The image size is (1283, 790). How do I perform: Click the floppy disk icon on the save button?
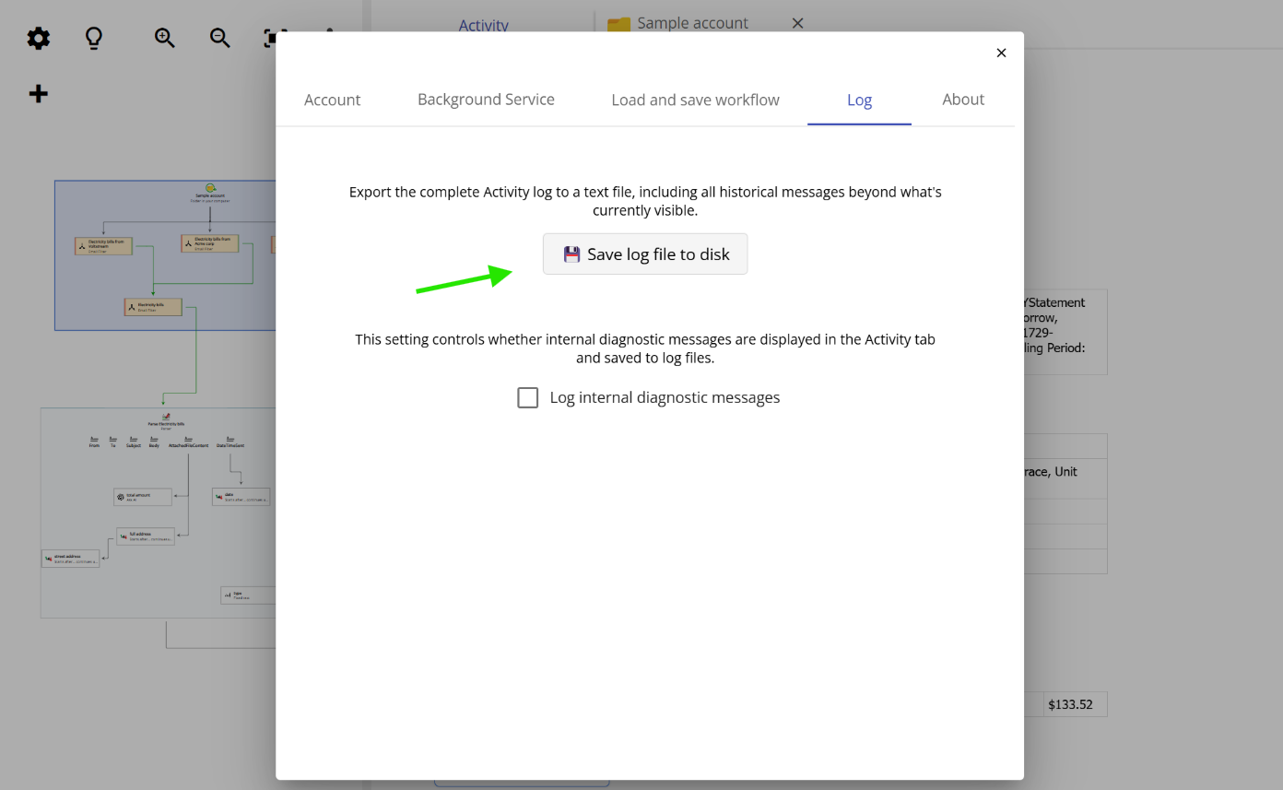tap(571, 254)
